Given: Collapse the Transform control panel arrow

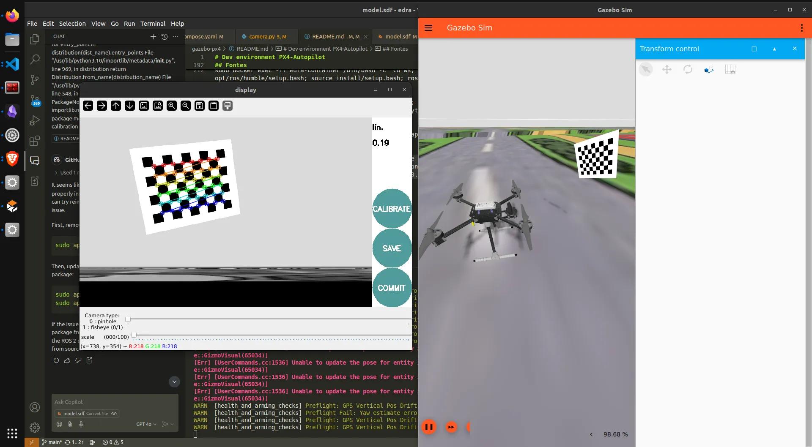Looking at the screenshot, I should coord(774,49).
